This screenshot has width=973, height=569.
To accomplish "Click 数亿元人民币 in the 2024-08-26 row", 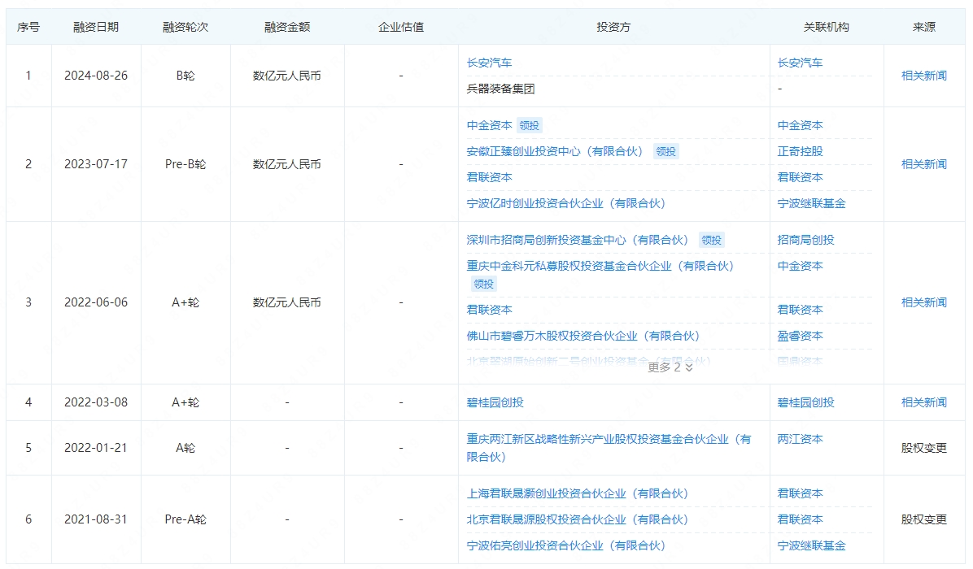I will 286,76.
